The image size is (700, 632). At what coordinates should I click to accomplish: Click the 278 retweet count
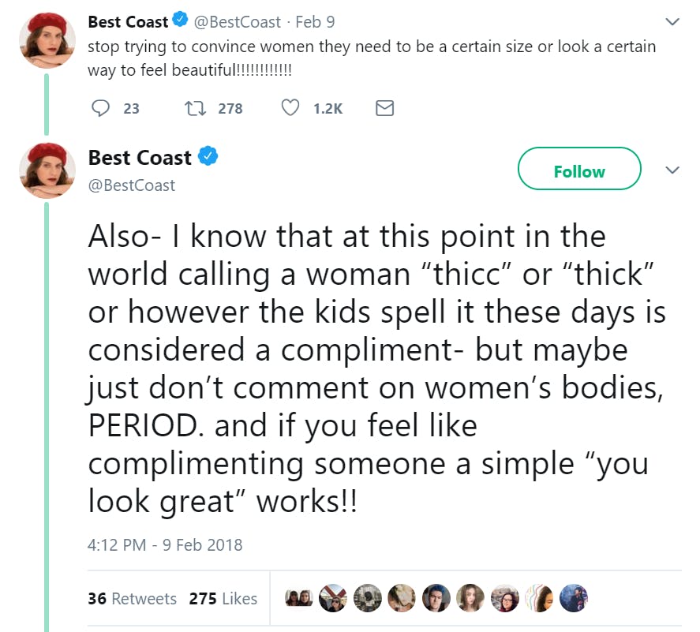point(230,108)
